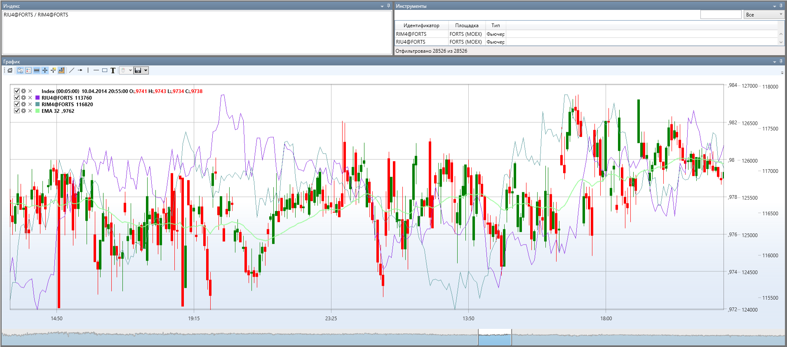
Task: Click the purple RIU4@FORTS color swatch
Action: [x=38, y=98]
